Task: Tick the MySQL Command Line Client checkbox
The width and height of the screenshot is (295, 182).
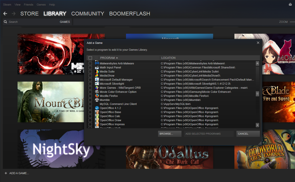Action: tap(90, 104)
